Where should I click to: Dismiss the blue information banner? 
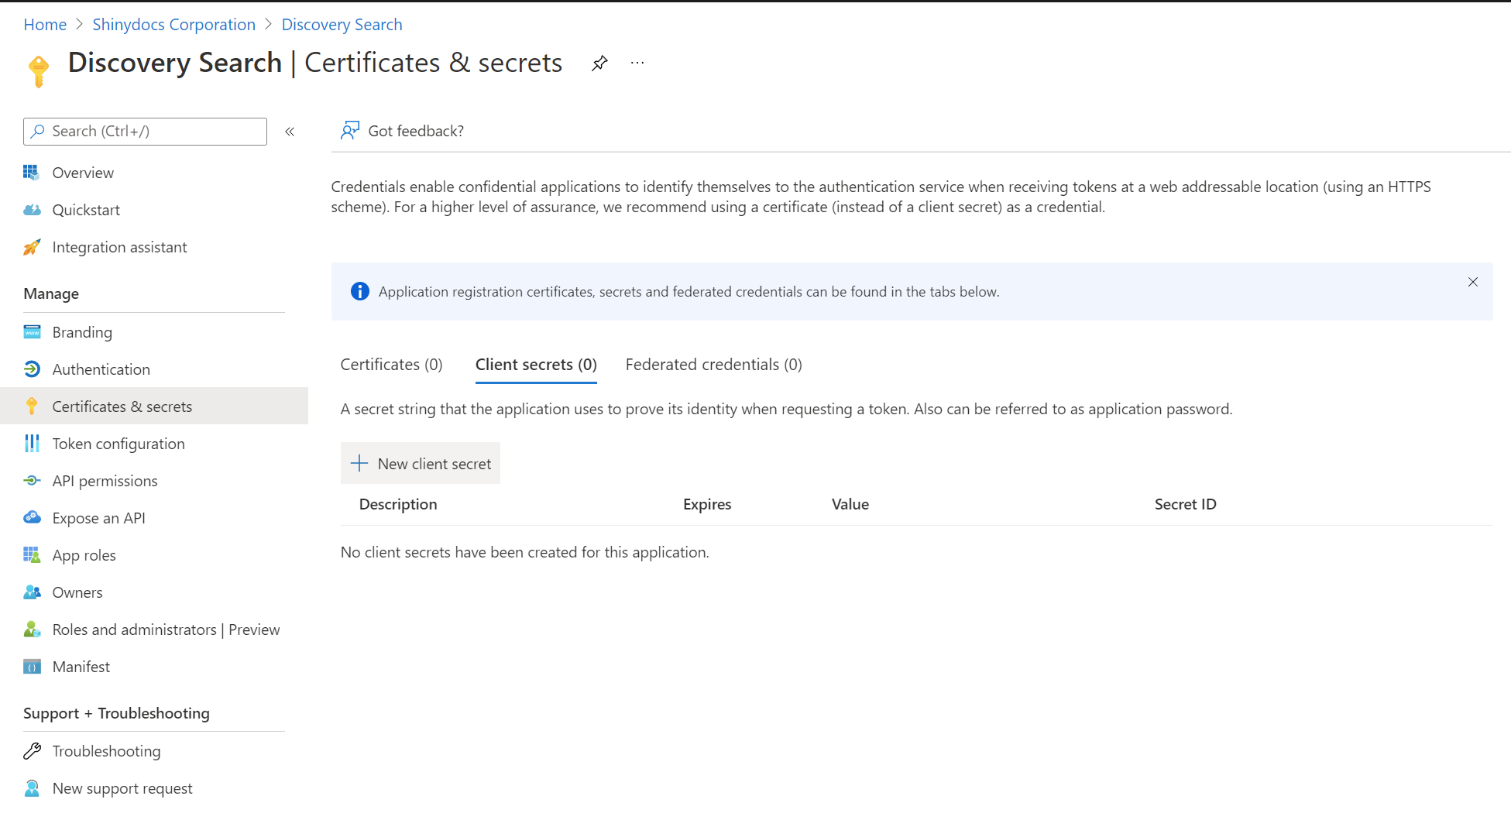[1472, 282]
